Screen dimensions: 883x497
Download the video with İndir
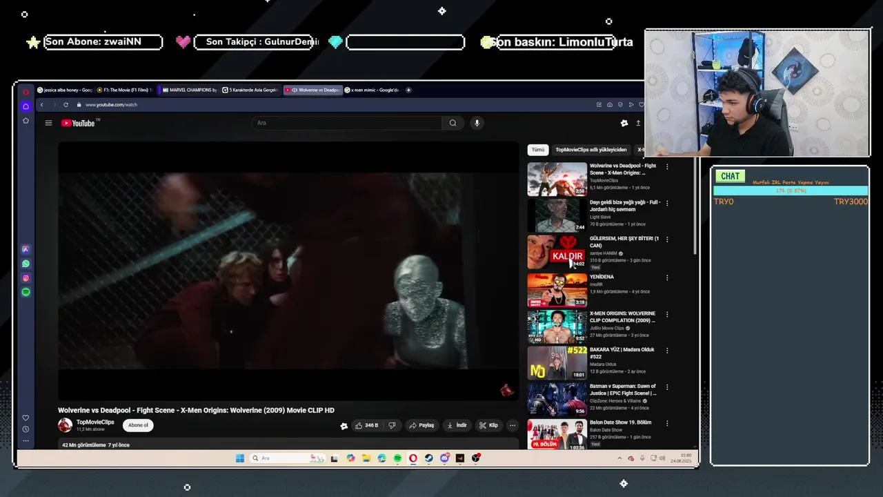tap(457, 425)
